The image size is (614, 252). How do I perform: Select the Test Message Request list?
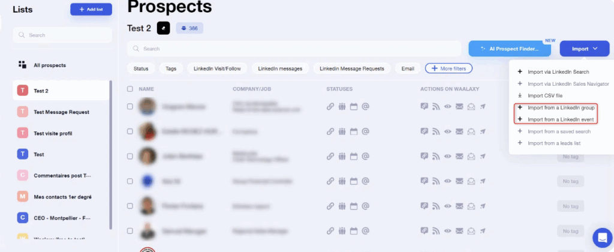tap(61, 112)
